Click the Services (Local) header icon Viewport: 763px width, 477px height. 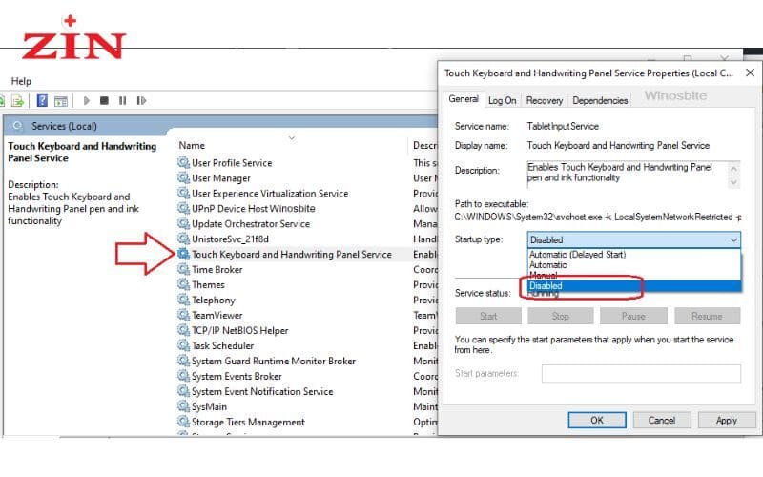pyautogui.click(x=17, y=126)
